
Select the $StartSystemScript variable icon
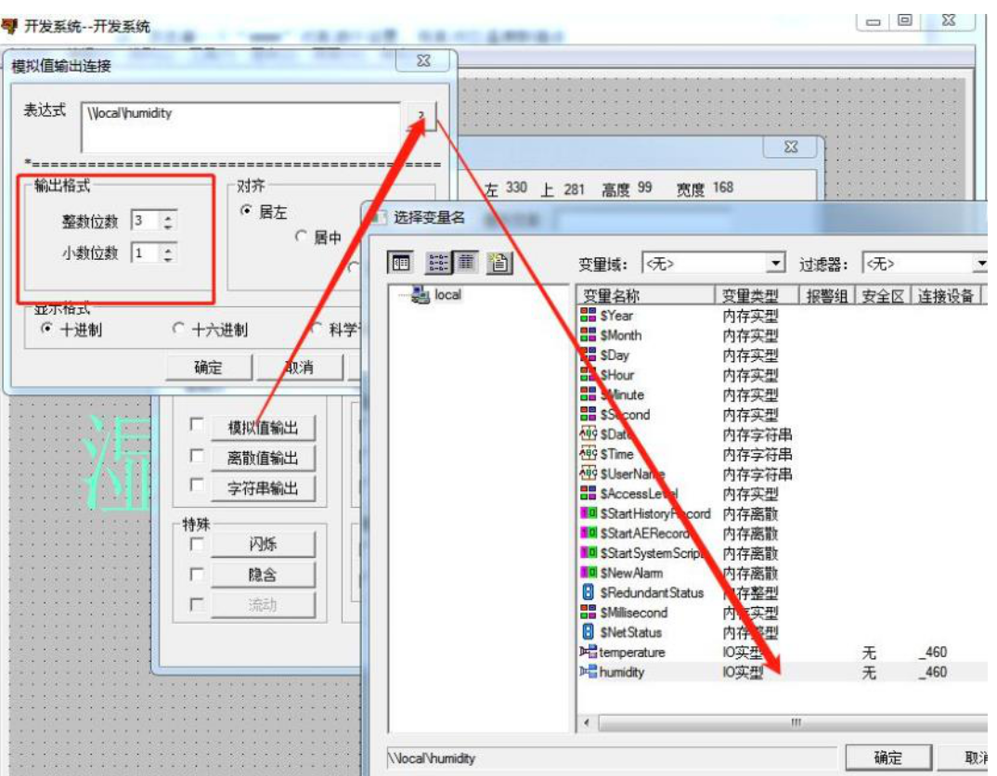point(589,552)
